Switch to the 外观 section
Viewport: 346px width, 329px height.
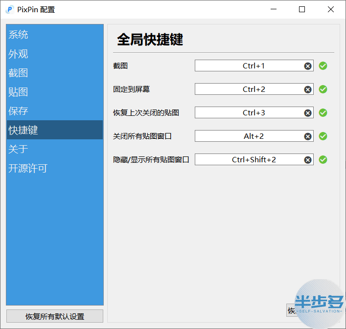point(55,54)
